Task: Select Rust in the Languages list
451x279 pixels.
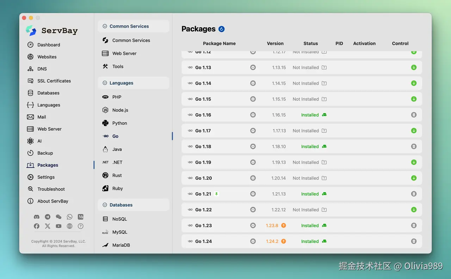Action: coord(117,175)
